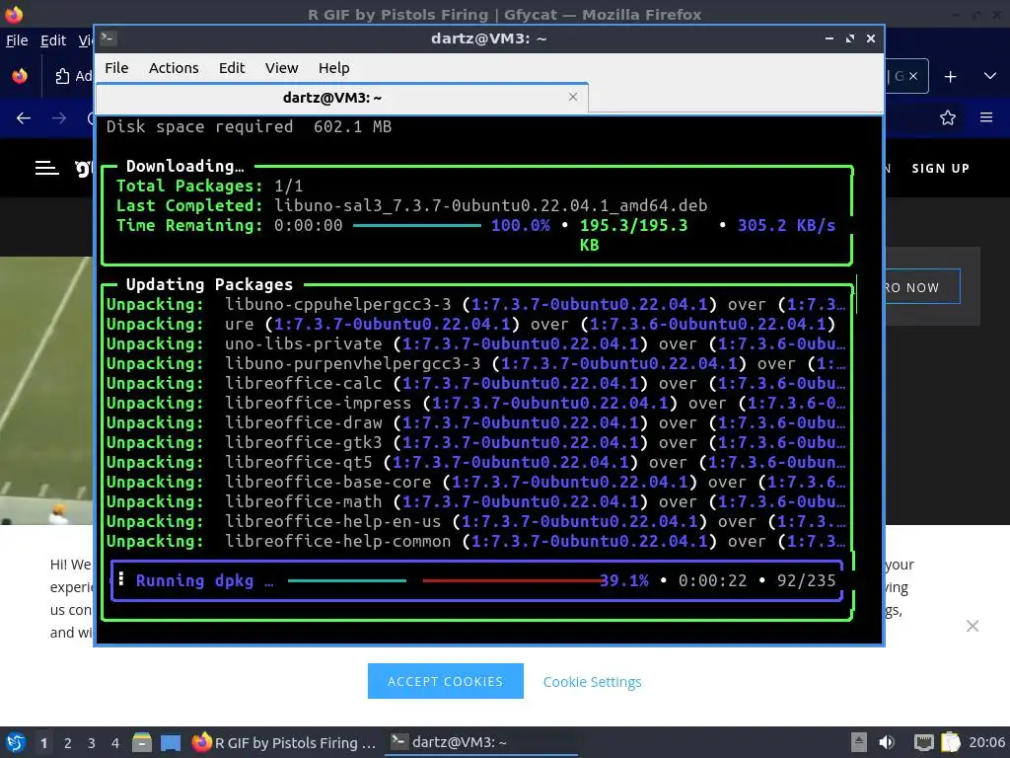Open the Gfycat site hamburger menu
Screen dimensions: 1010x758
47,168
